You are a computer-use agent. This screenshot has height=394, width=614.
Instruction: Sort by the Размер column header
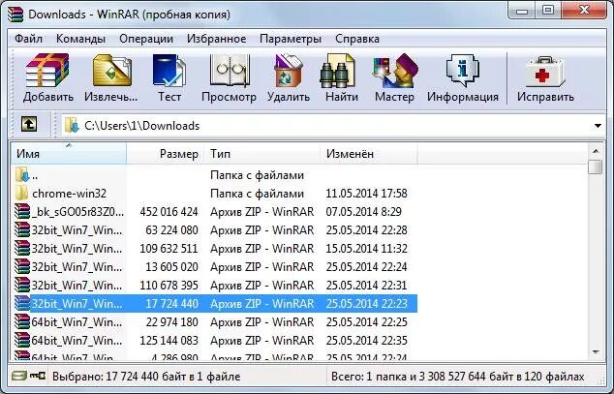166,153
